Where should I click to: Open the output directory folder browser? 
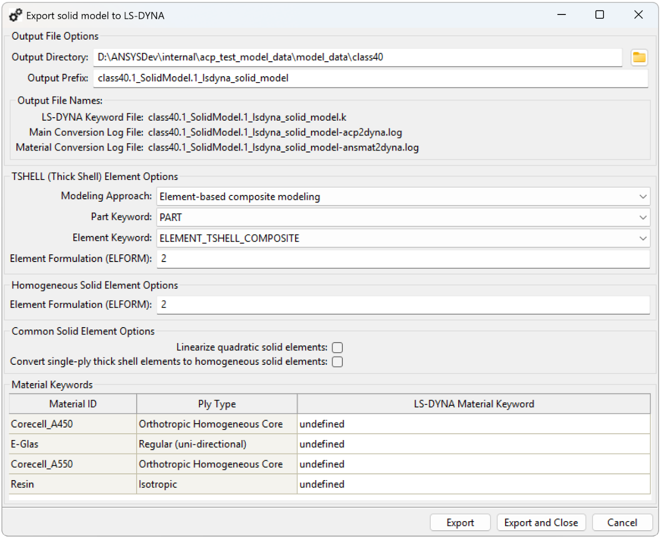pyautogui.click(x=640, y=57)
